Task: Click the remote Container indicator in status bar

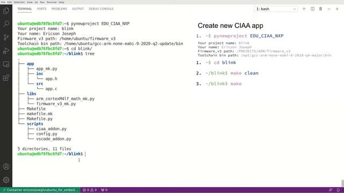Action: [x=40, y=190]
